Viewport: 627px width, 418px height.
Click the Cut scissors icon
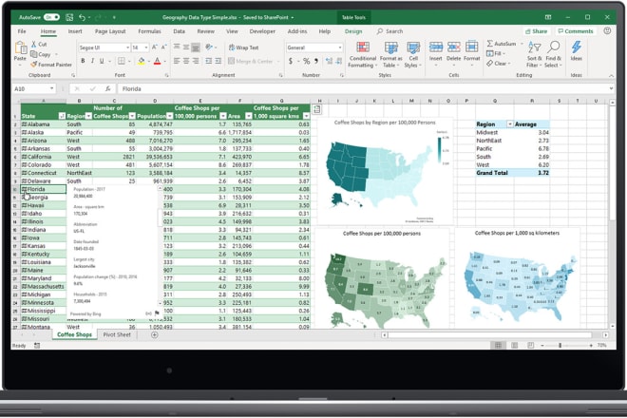tap(34, 44)
